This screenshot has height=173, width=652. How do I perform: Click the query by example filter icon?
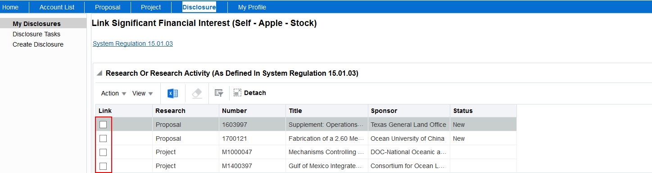coord(219,93)
